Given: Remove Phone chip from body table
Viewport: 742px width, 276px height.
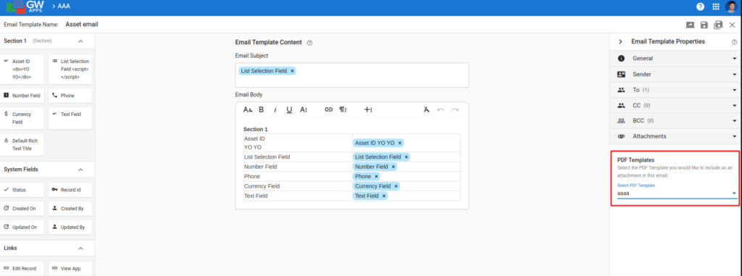Looking at the screenshot, I should click(376, 177).
